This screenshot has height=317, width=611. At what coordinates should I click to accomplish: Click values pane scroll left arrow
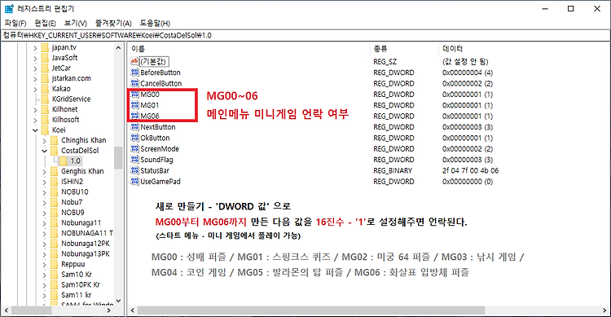(133, 310)
